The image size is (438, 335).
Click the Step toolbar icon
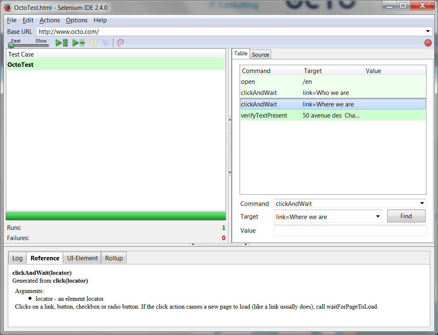pyautogui.click(x=106, y=43)
